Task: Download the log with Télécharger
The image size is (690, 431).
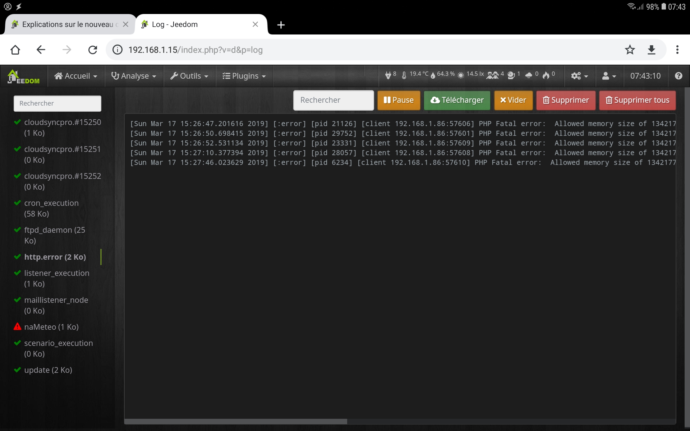Action: point(457,100)
